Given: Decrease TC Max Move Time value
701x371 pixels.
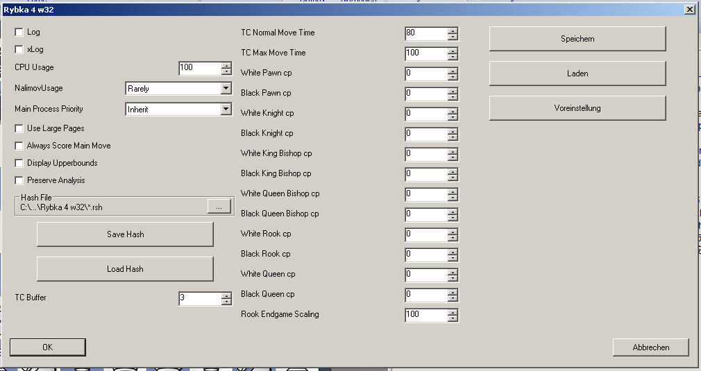Looking at the screenshot, I should [453, 57].
